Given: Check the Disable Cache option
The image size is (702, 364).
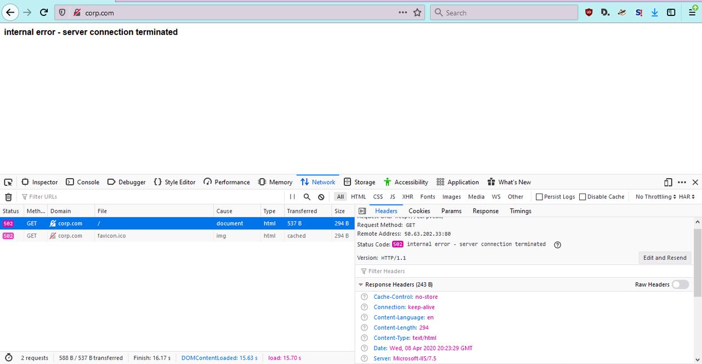Looking at the screenshot, I should [x=582, y=197].
